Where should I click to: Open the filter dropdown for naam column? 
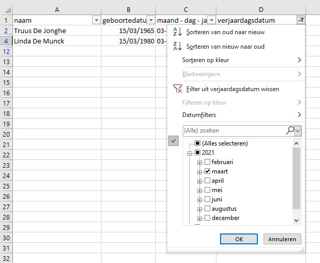96,20
